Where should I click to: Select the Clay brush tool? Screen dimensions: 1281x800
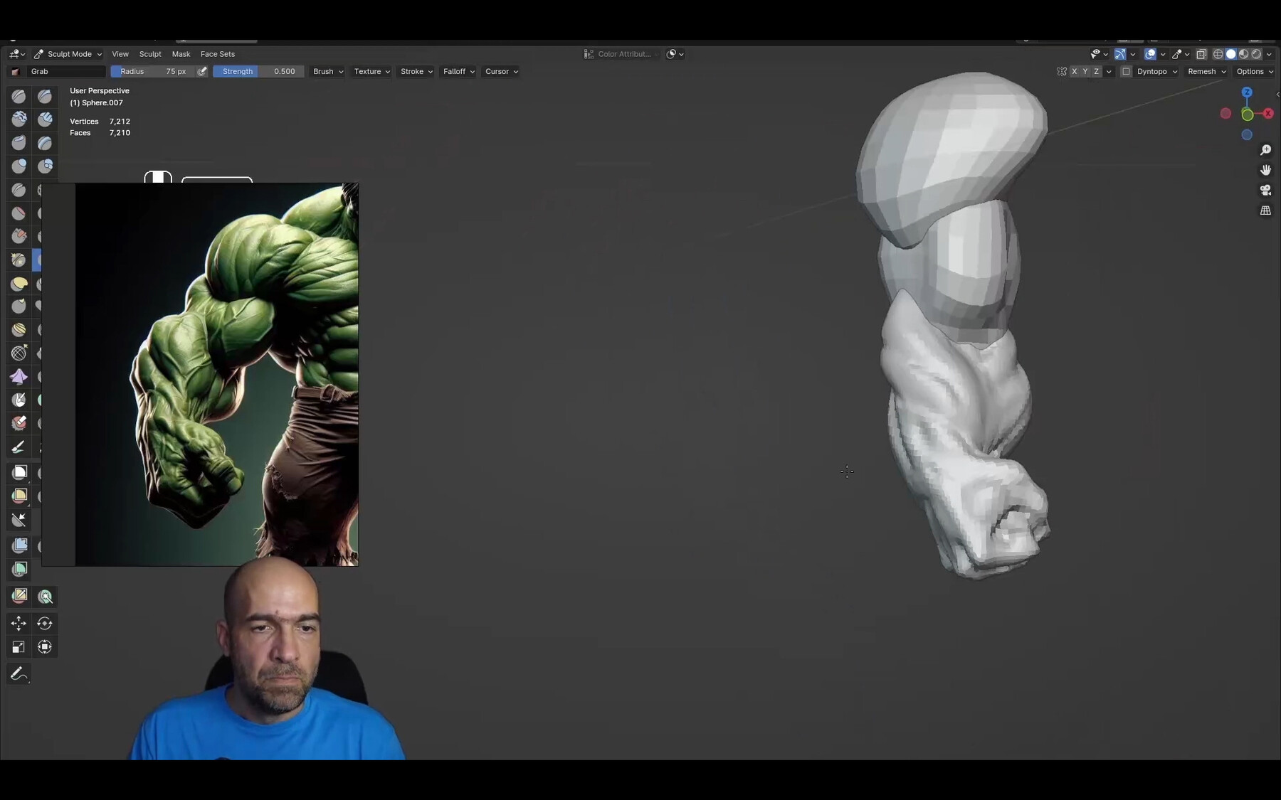coord(19,119)
